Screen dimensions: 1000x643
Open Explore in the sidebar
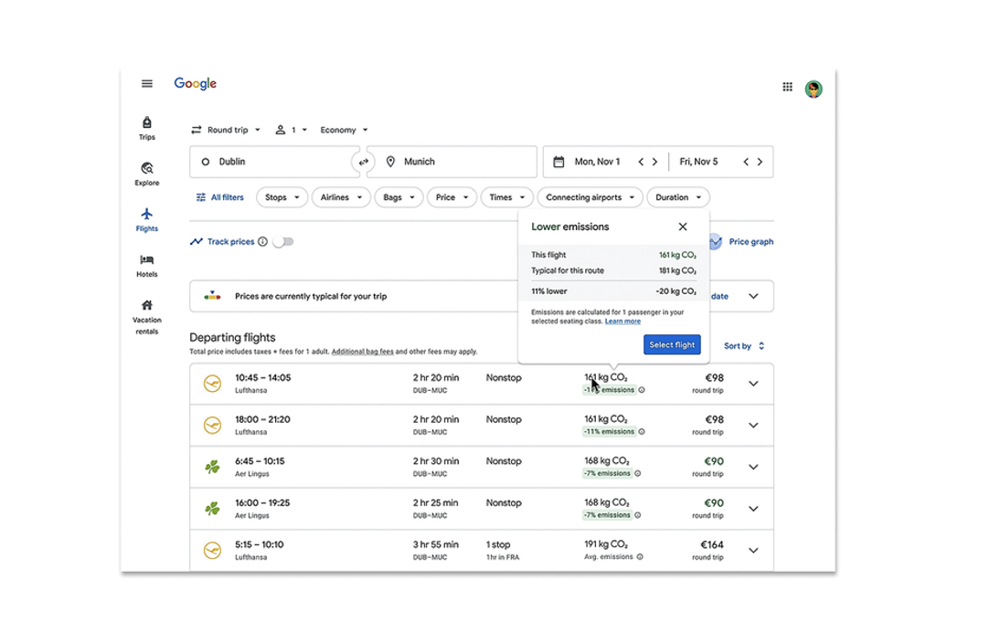coord(147,174)
